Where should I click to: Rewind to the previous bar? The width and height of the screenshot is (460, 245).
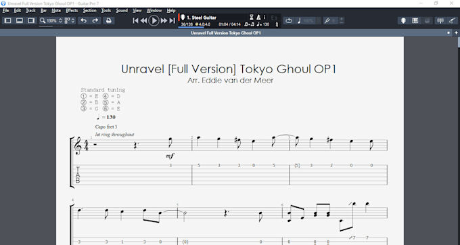[x=143, y=20]
